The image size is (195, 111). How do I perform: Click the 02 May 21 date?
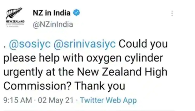(x=56, y=100)
